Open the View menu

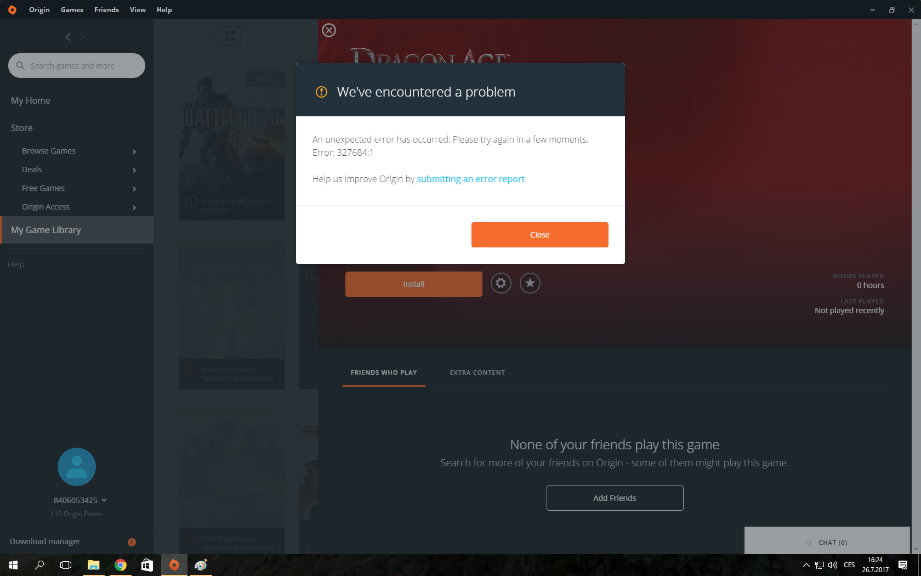pyautogui.click(x=138, y=10)
